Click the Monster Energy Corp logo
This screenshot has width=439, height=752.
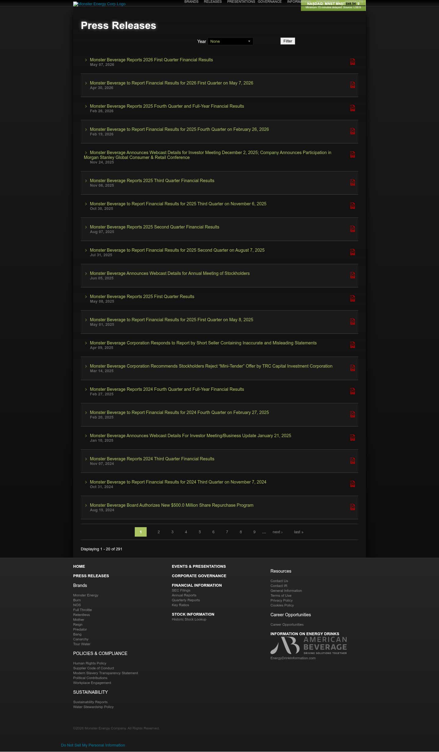[x=99, y=4]
